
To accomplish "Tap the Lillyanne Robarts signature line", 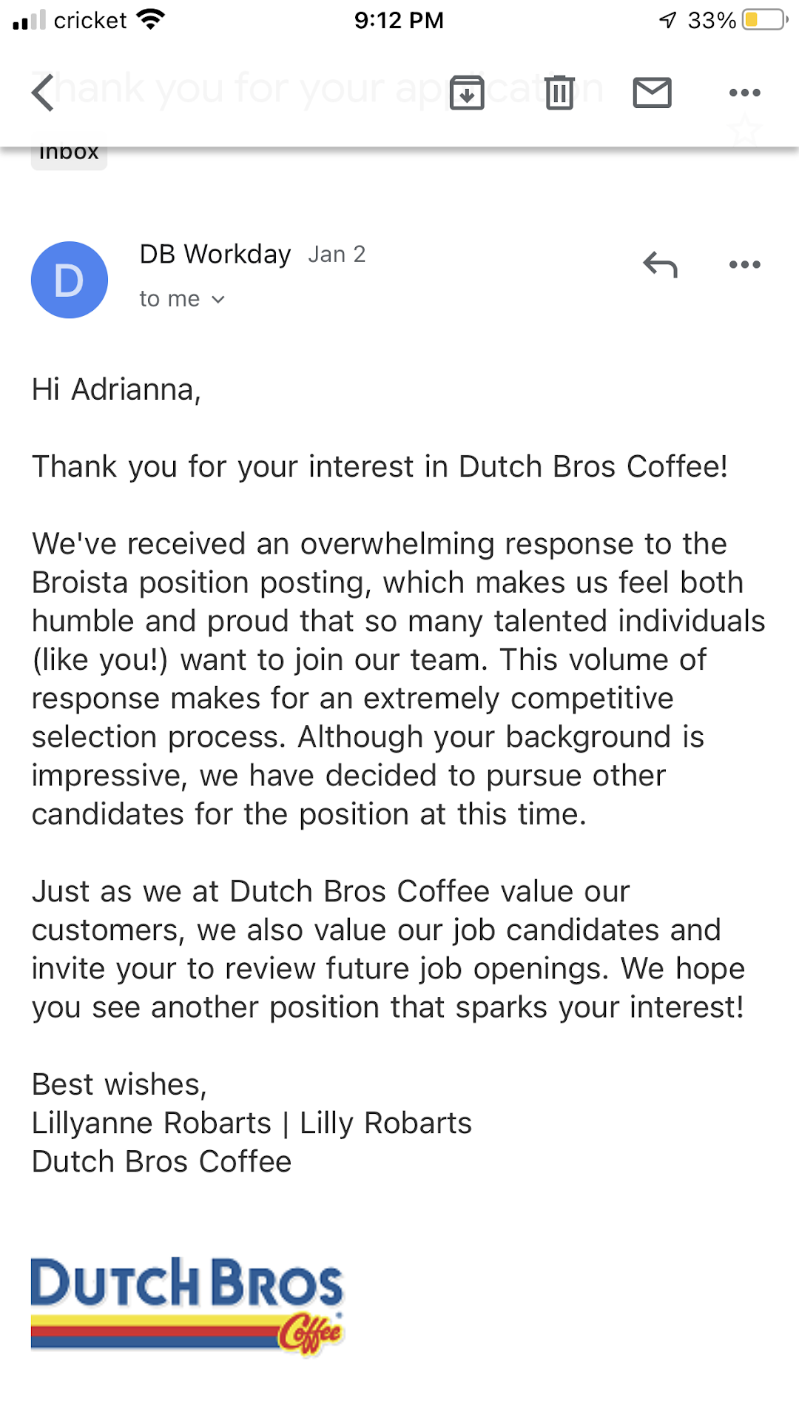I will tap(252, 1123).
